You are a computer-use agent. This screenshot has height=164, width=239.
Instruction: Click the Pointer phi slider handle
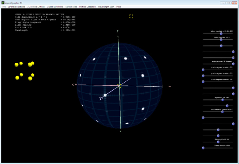coord(218,142)
